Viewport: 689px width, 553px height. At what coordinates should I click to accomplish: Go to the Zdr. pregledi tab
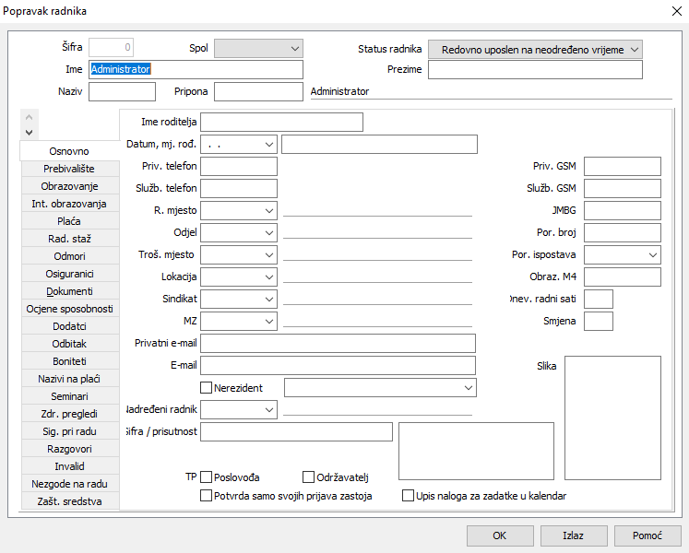[x=70, y=414]
